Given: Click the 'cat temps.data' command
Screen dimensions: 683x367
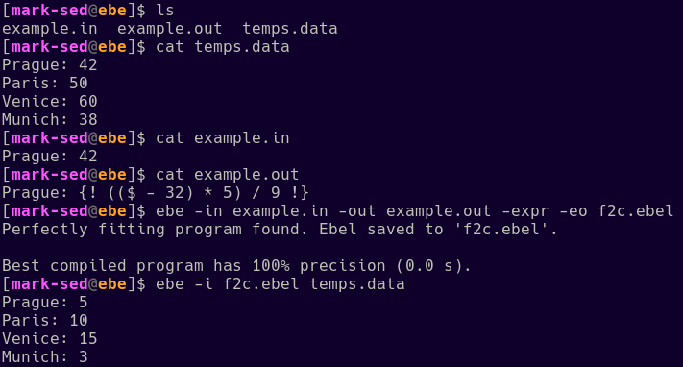Looking at the screenshot, I should (223, 47).
